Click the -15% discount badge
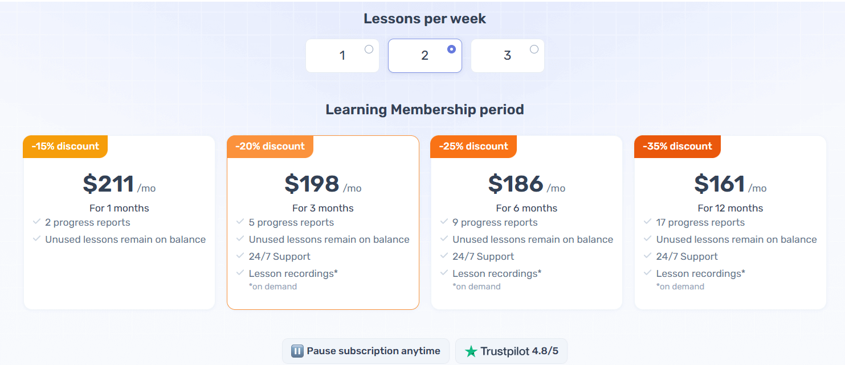845x365 pixels. coord(65,146)
